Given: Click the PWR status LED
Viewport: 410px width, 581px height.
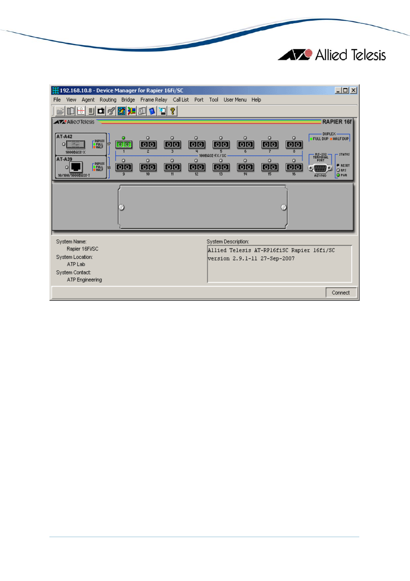Looking at the screenshot, I should pos(338,175).
